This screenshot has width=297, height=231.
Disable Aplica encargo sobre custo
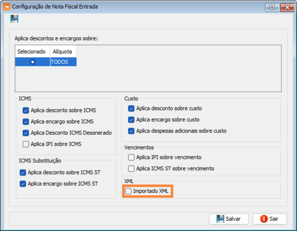(x=131, y=120)
